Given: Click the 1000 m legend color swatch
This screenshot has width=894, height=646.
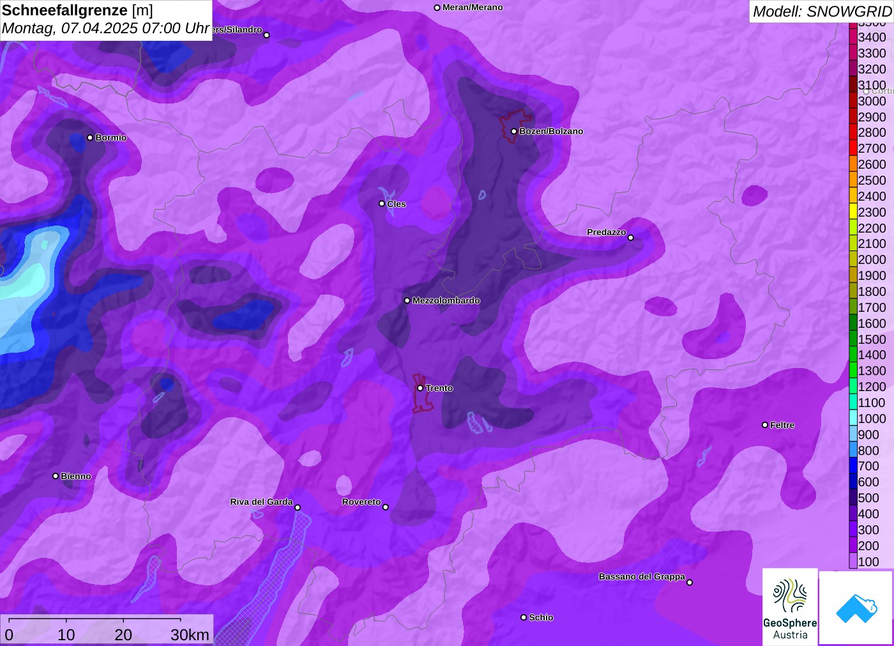Looking at the screenshot, I should point(853,419).
